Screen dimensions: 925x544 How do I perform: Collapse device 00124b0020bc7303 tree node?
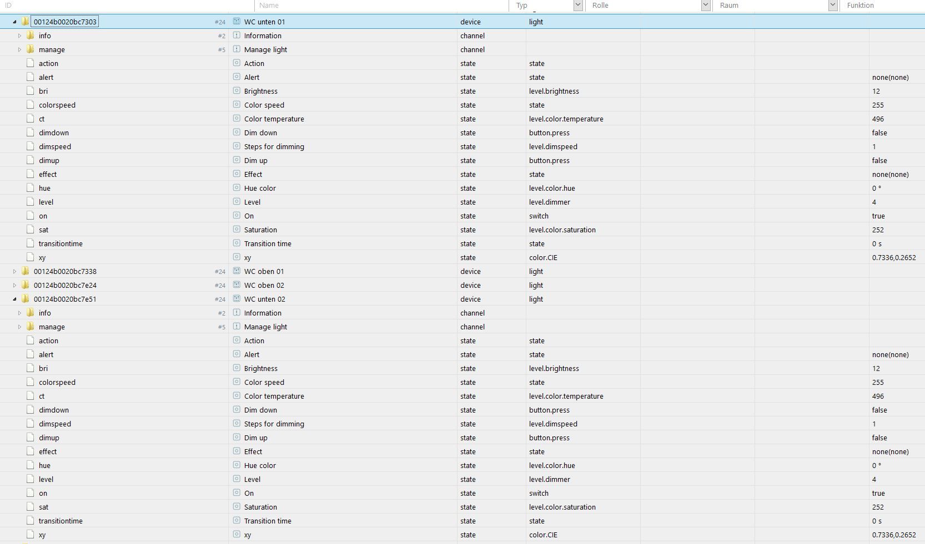[14, 22]
